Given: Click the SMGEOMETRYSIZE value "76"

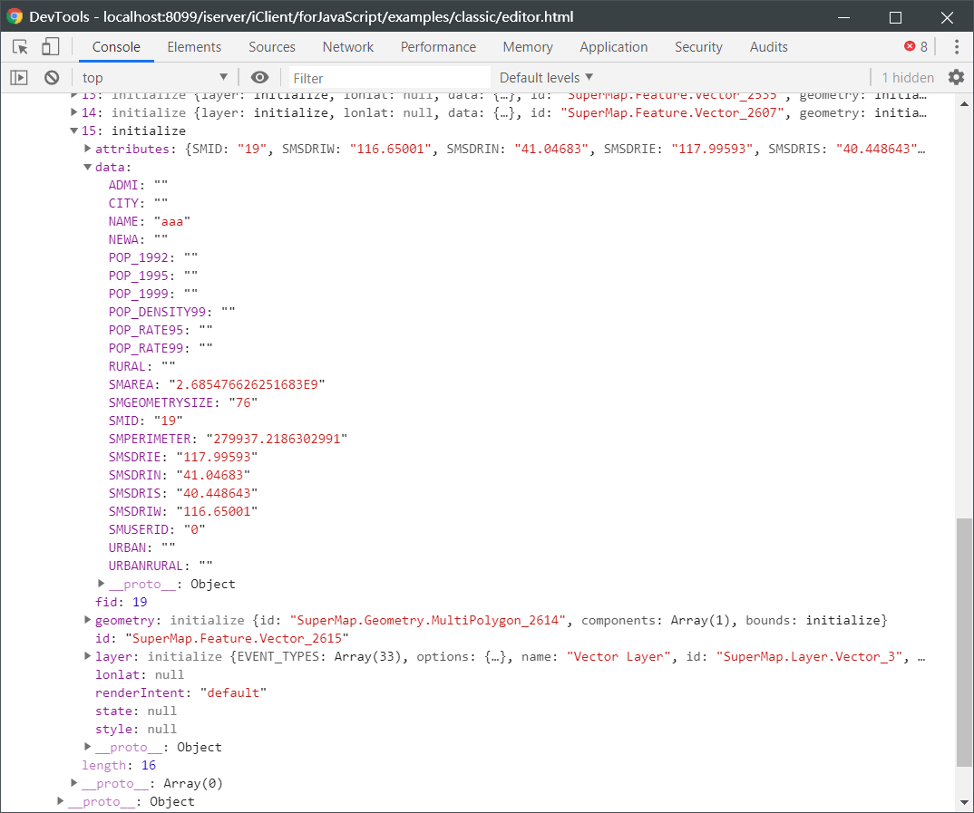Looking at the screenshot, I should click(243, 402).
